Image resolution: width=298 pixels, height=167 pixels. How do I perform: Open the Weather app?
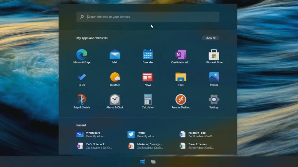[115, 77]
